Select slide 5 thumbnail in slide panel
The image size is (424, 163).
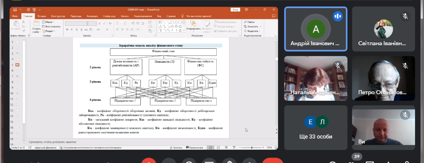(x=18, y=65)
